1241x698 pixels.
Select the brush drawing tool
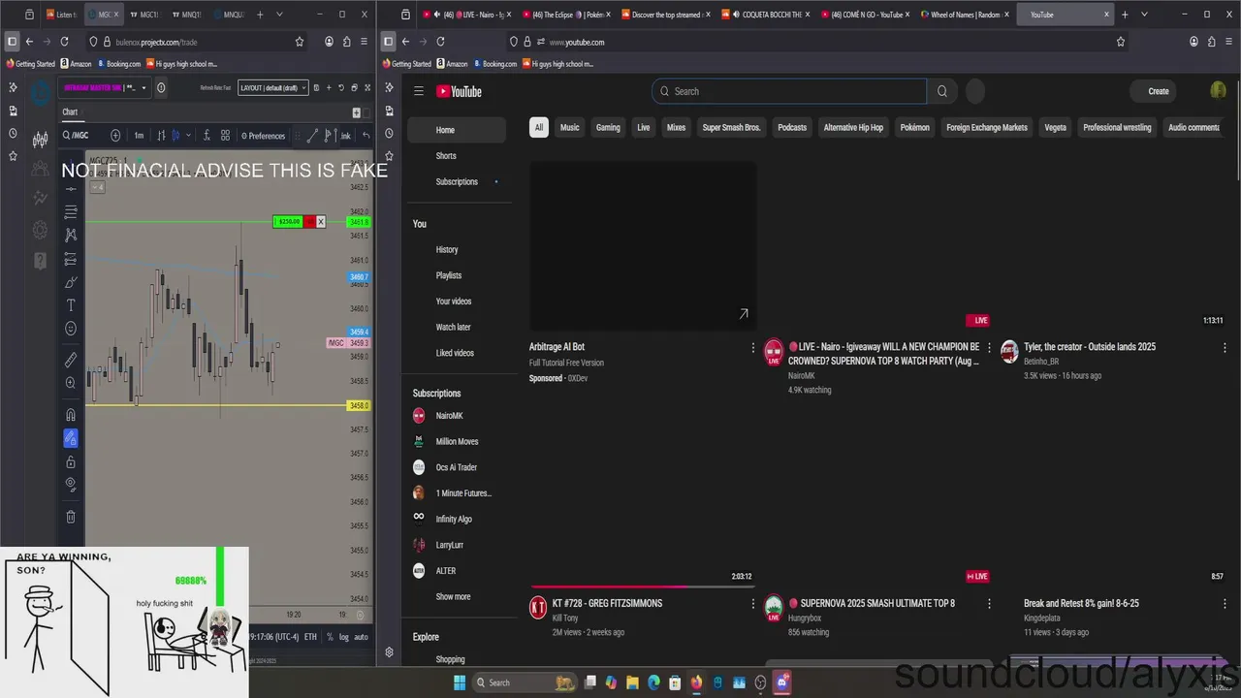tap(71, 282)
